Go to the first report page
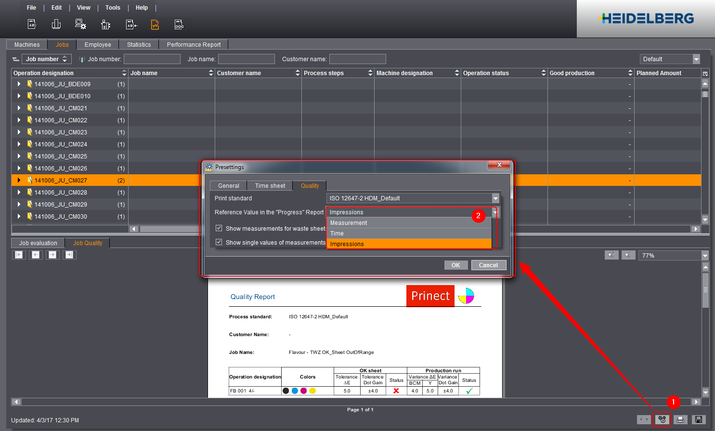 19,255
